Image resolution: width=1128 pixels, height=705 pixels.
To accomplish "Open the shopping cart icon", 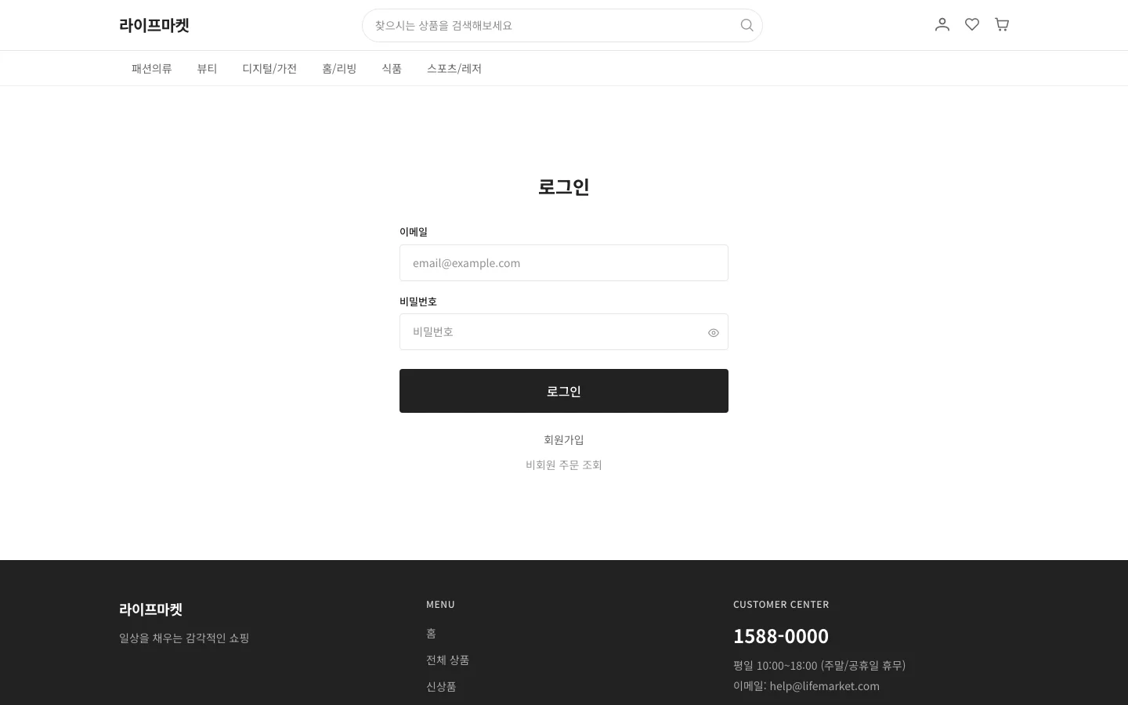I will 1001,24.
